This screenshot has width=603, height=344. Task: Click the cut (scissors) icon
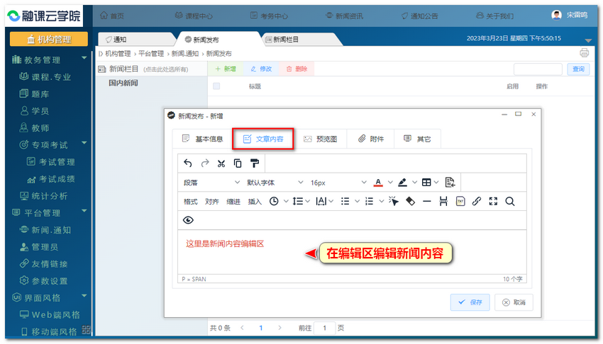coord(221,164)
